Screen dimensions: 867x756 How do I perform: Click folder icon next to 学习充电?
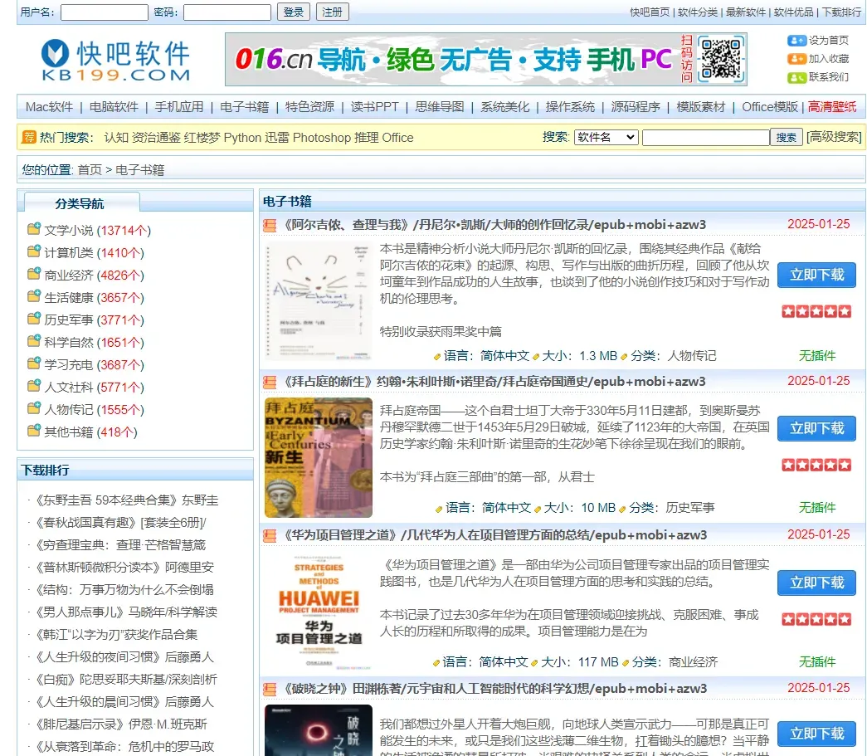(x=34, y=363)
